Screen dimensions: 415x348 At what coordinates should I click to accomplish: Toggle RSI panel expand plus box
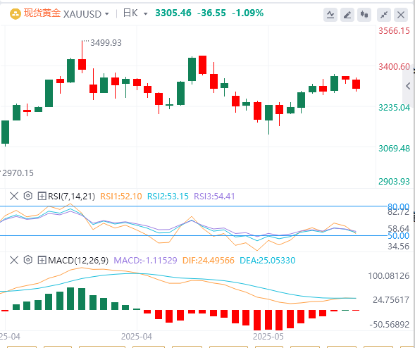(x=42, y=196)
